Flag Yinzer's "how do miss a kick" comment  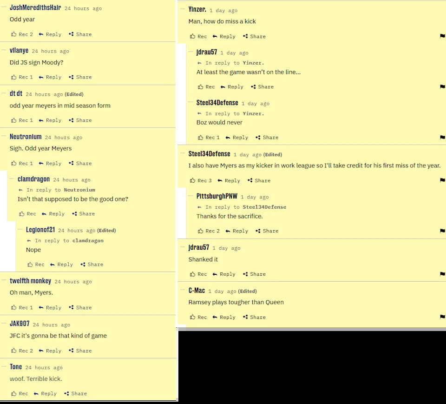tap(442, 36)
